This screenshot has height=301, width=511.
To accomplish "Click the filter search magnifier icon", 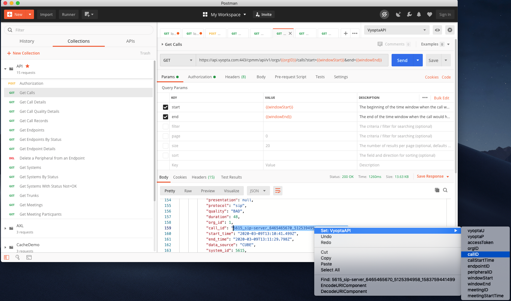I will [10, 30].
